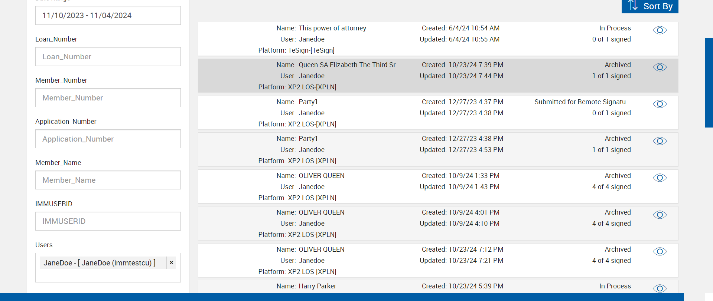
Task: View OLIVER QUEEN session created 4:01 PM
Action: click(660, 215)
